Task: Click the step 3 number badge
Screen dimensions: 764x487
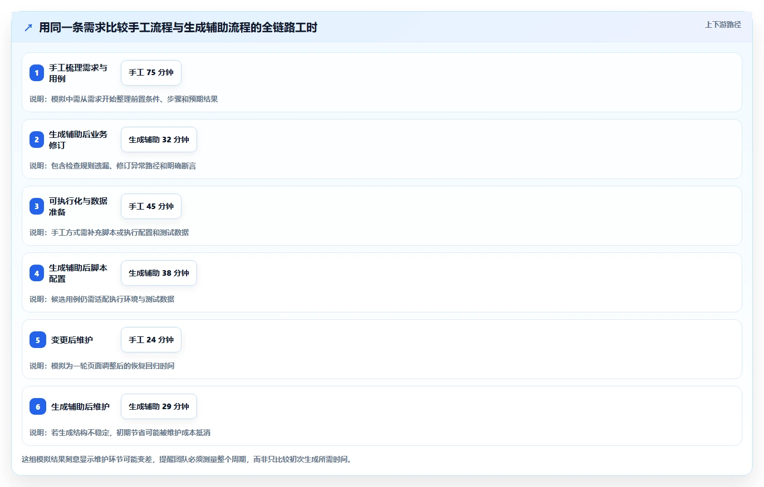Action: pos(37,206)
